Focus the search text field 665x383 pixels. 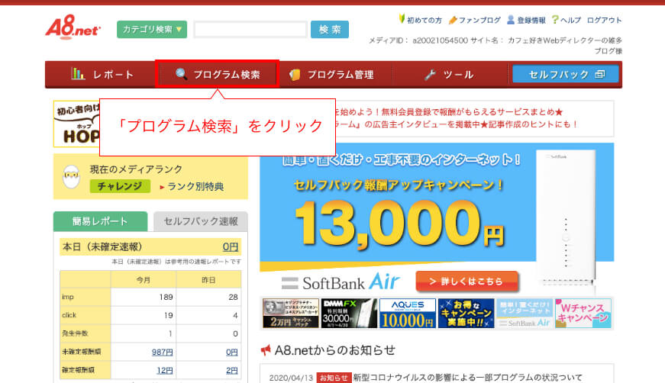tap(250, 30)
